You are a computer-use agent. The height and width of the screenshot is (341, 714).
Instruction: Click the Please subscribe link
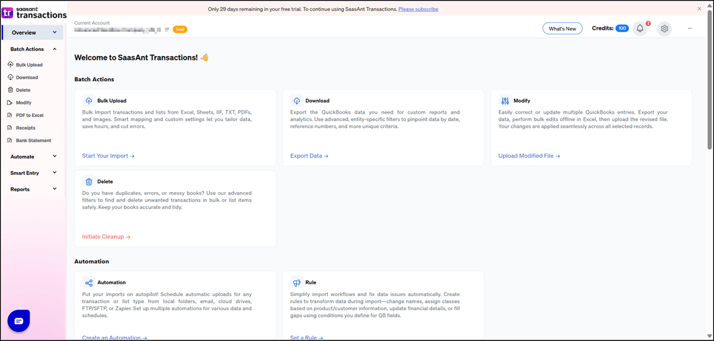tap(418, 9)
